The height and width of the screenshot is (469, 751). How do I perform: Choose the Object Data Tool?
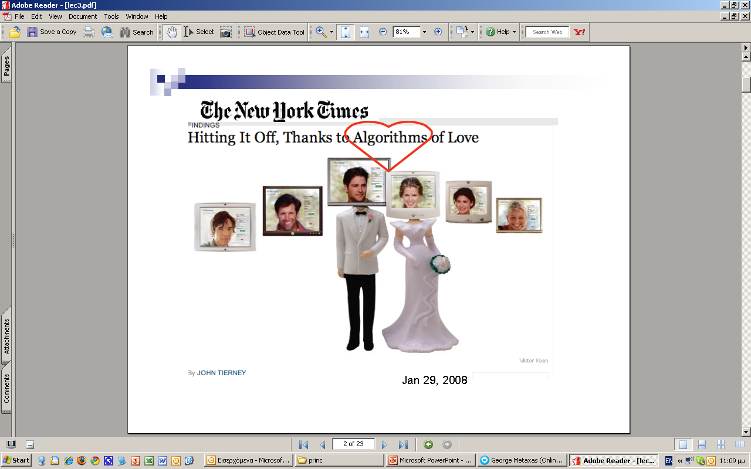point(275,32)
